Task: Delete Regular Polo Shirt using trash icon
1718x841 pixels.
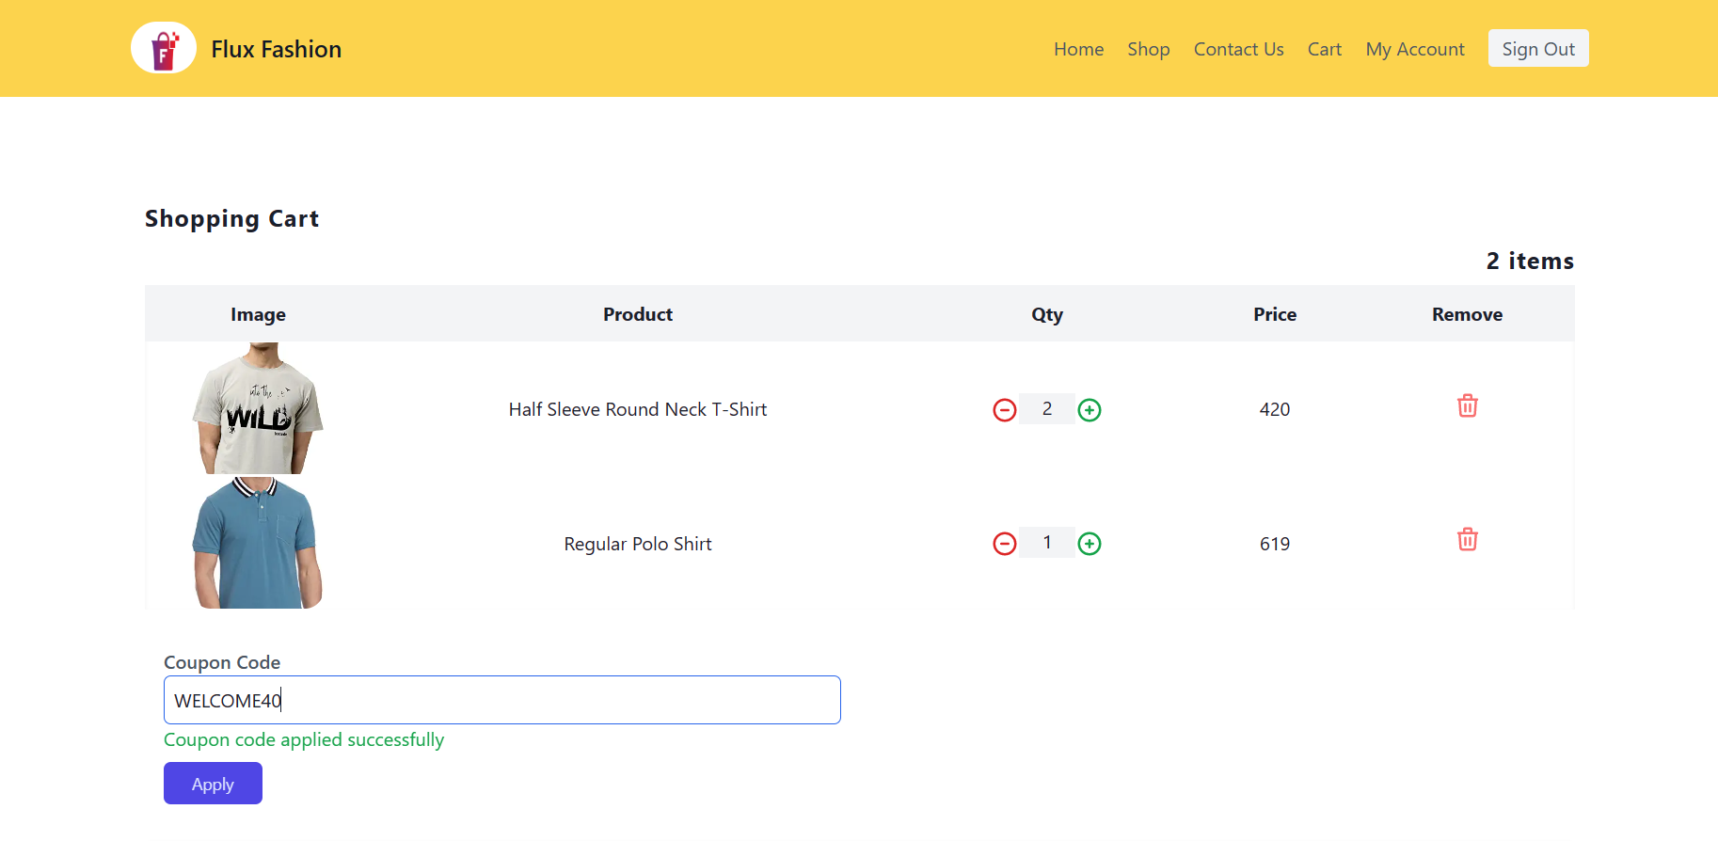Action: (1467, 540)
